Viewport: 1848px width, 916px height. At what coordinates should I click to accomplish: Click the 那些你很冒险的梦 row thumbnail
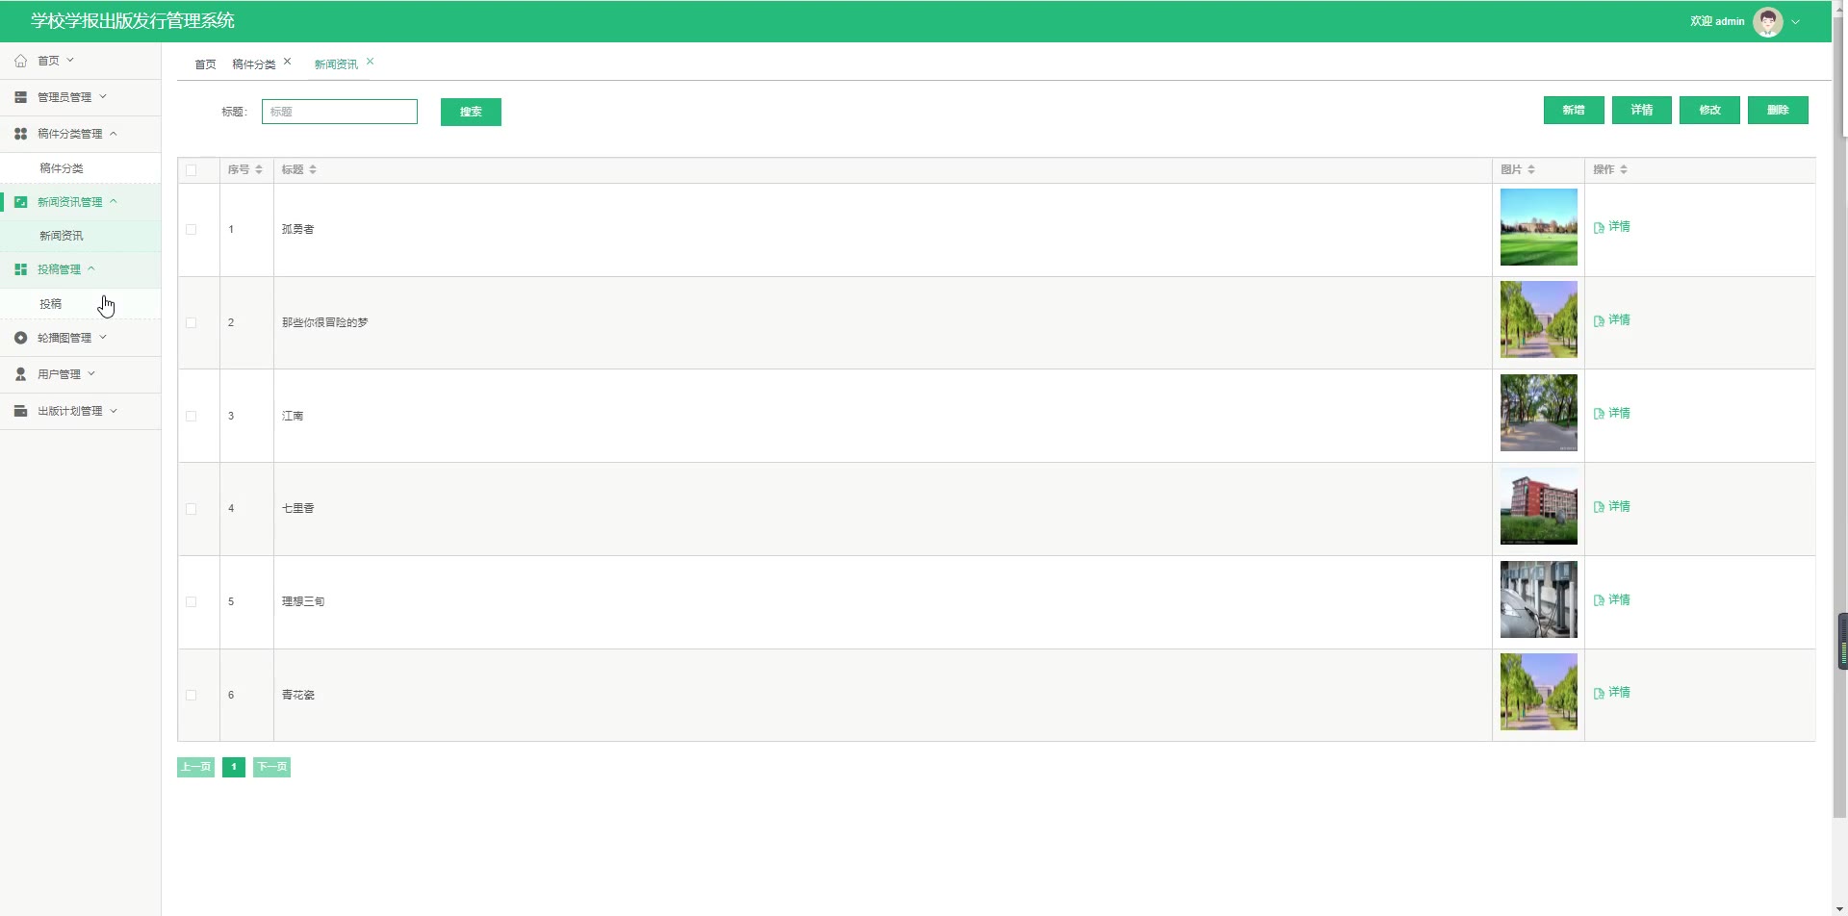(1538, 319)
